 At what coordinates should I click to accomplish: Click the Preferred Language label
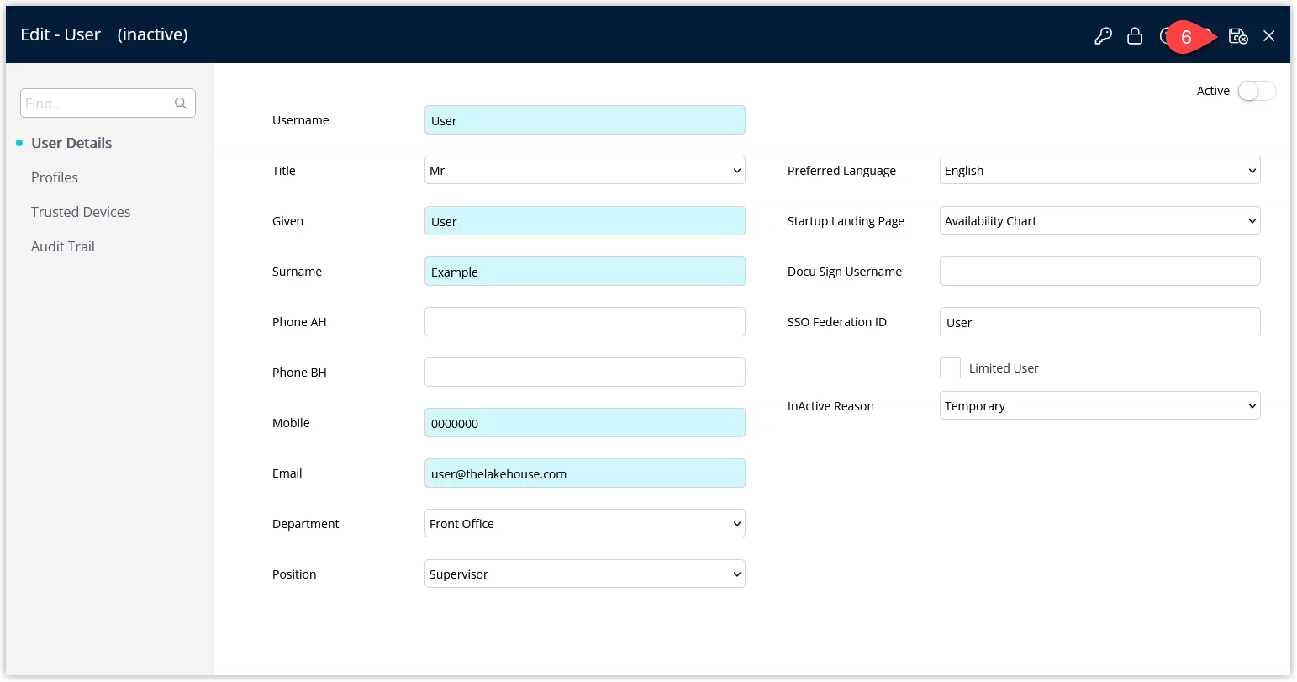[841, 171]
